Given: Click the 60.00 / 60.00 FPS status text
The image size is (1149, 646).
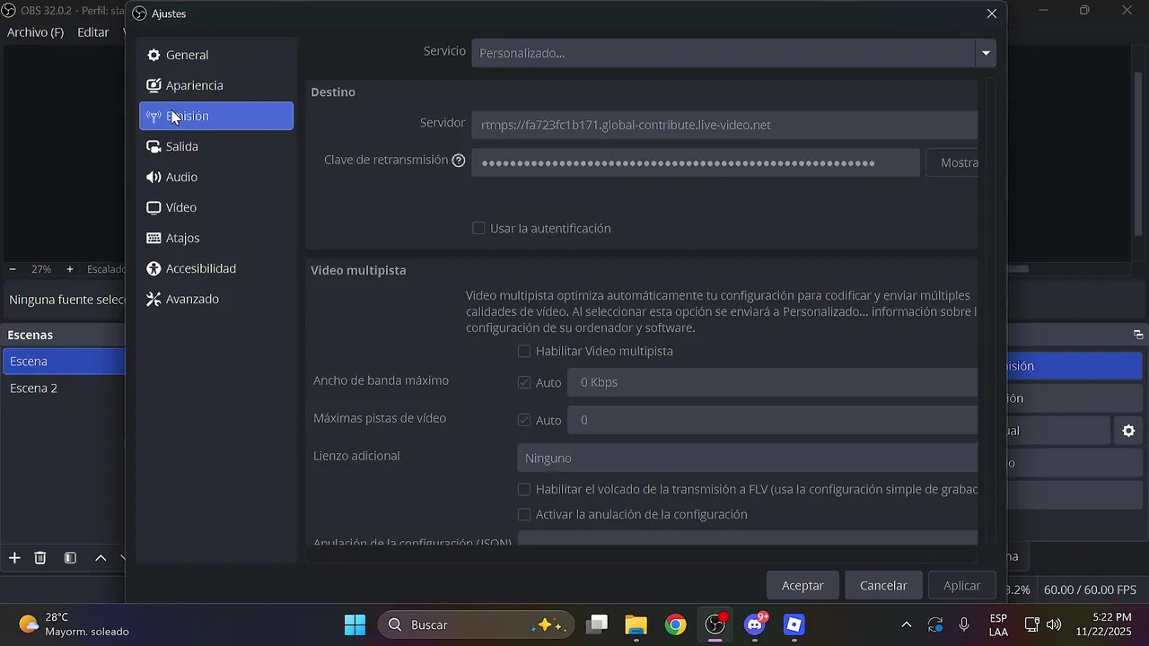Looking at the screenshot, I should [1090, 589].
